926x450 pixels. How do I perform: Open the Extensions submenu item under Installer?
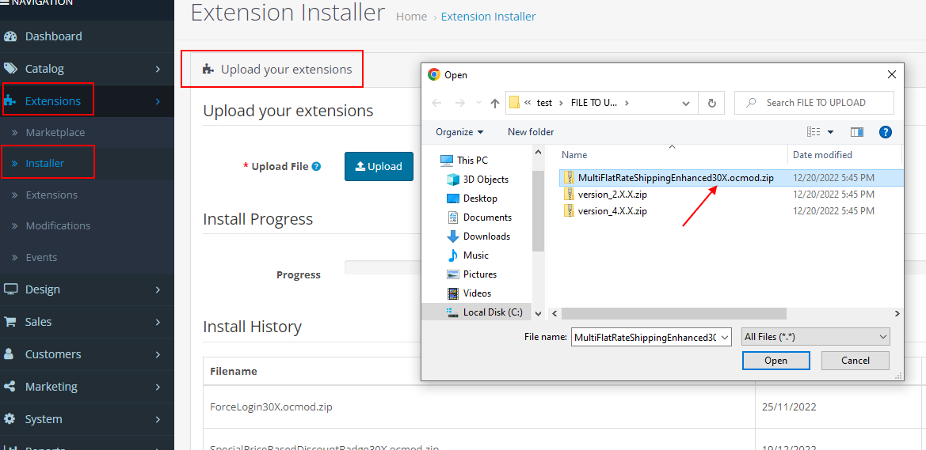click(x=51, y=195)
